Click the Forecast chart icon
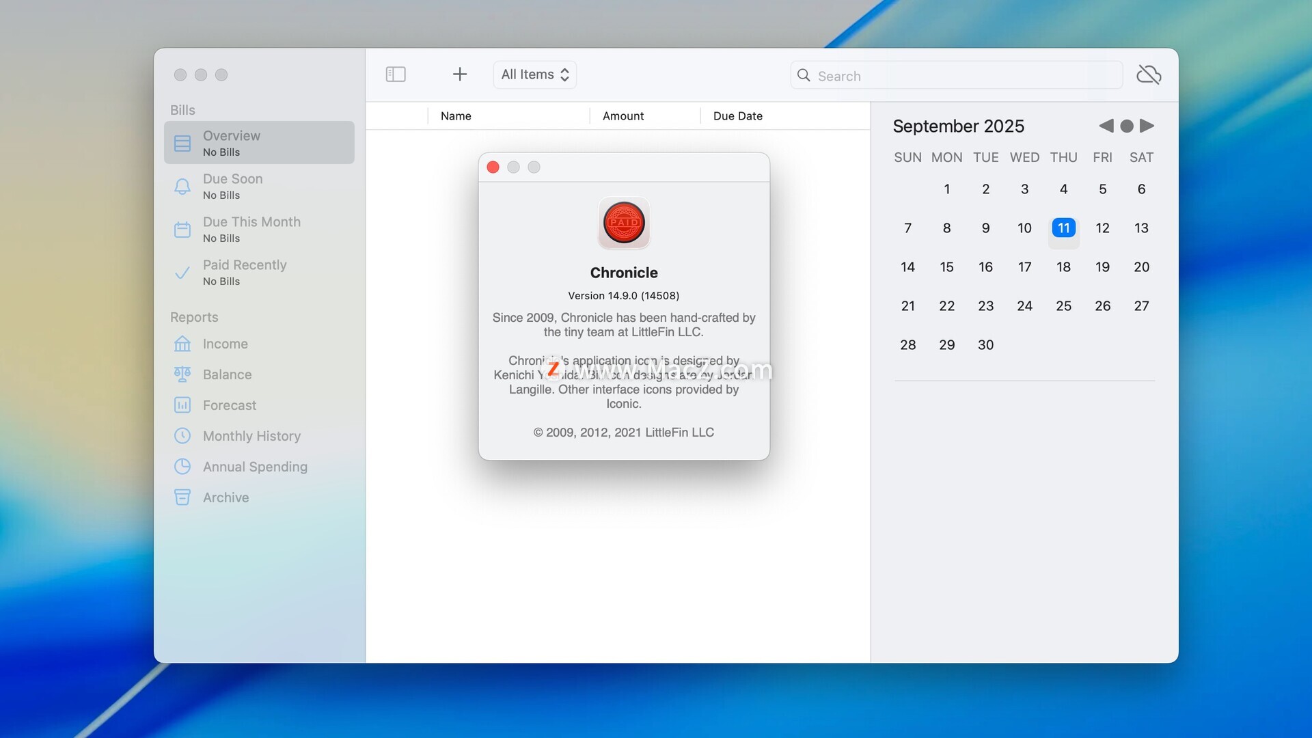Viewport: 1312px width, 738px height. (x=182, y=405)
